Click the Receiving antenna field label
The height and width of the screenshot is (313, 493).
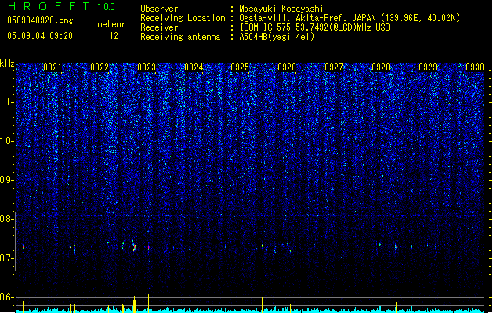click(x=180, y=37)
